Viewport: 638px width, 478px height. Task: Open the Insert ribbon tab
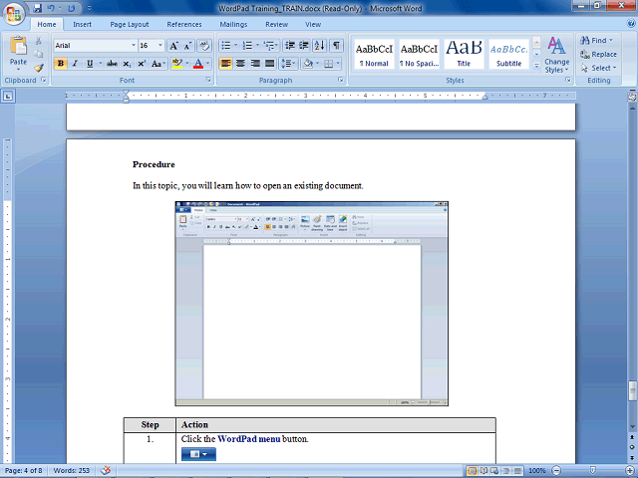tap(82, 24)
